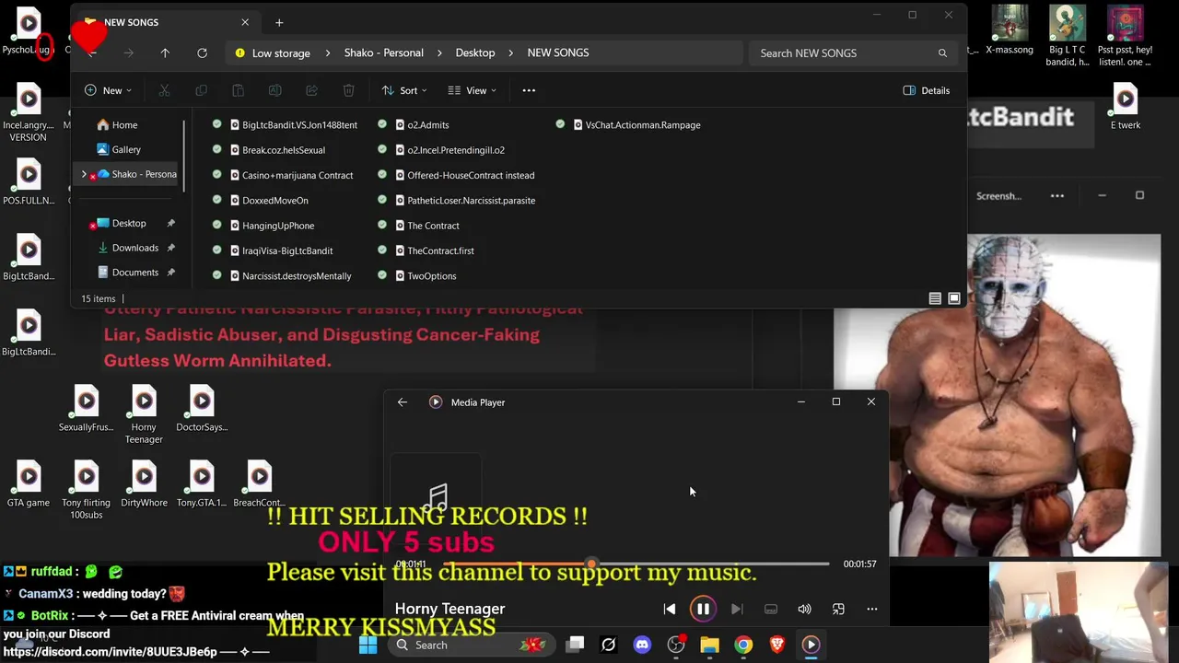
Task: Open New menu in File Explorer
Action: pos(108,90)
